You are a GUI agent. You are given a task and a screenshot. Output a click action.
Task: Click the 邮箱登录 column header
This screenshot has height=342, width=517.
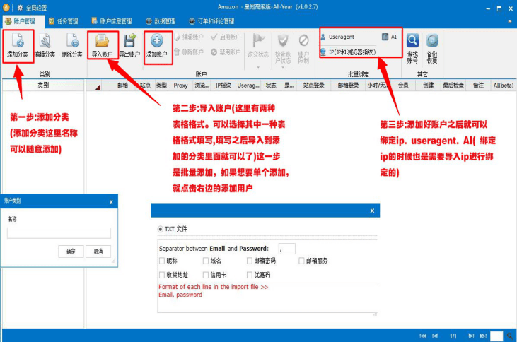tap(348, 85)
